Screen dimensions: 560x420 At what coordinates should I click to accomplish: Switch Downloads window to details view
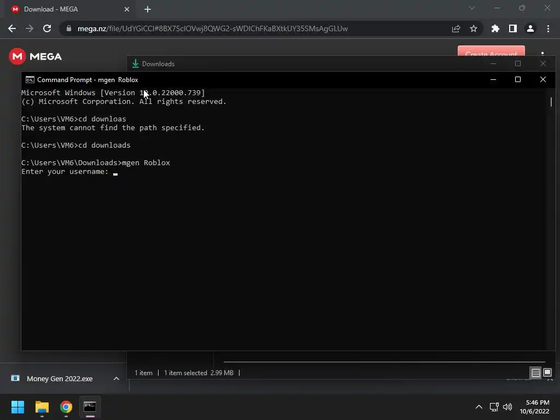536,373
